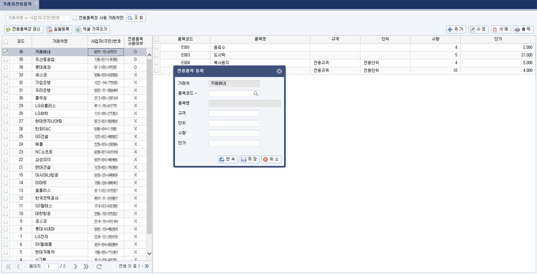The image size is (537, 274).
Task: Go to first page of vendor list
Action: [9, 266]
